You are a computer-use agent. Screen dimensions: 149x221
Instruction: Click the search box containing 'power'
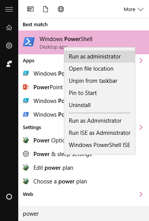pyautogui.click(x=84, y=213)
